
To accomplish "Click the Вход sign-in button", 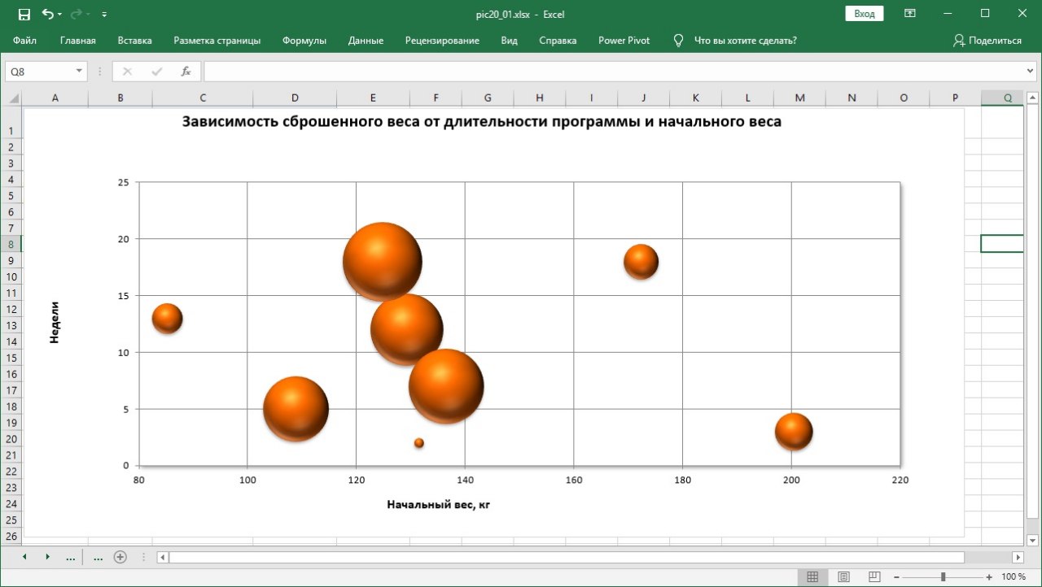I will [865, 14].
